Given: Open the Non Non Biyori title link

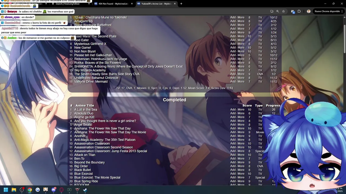Looking at the screenshot, I should pos(85,51).
